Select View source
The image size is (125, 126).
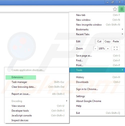(x=37, y=106)
